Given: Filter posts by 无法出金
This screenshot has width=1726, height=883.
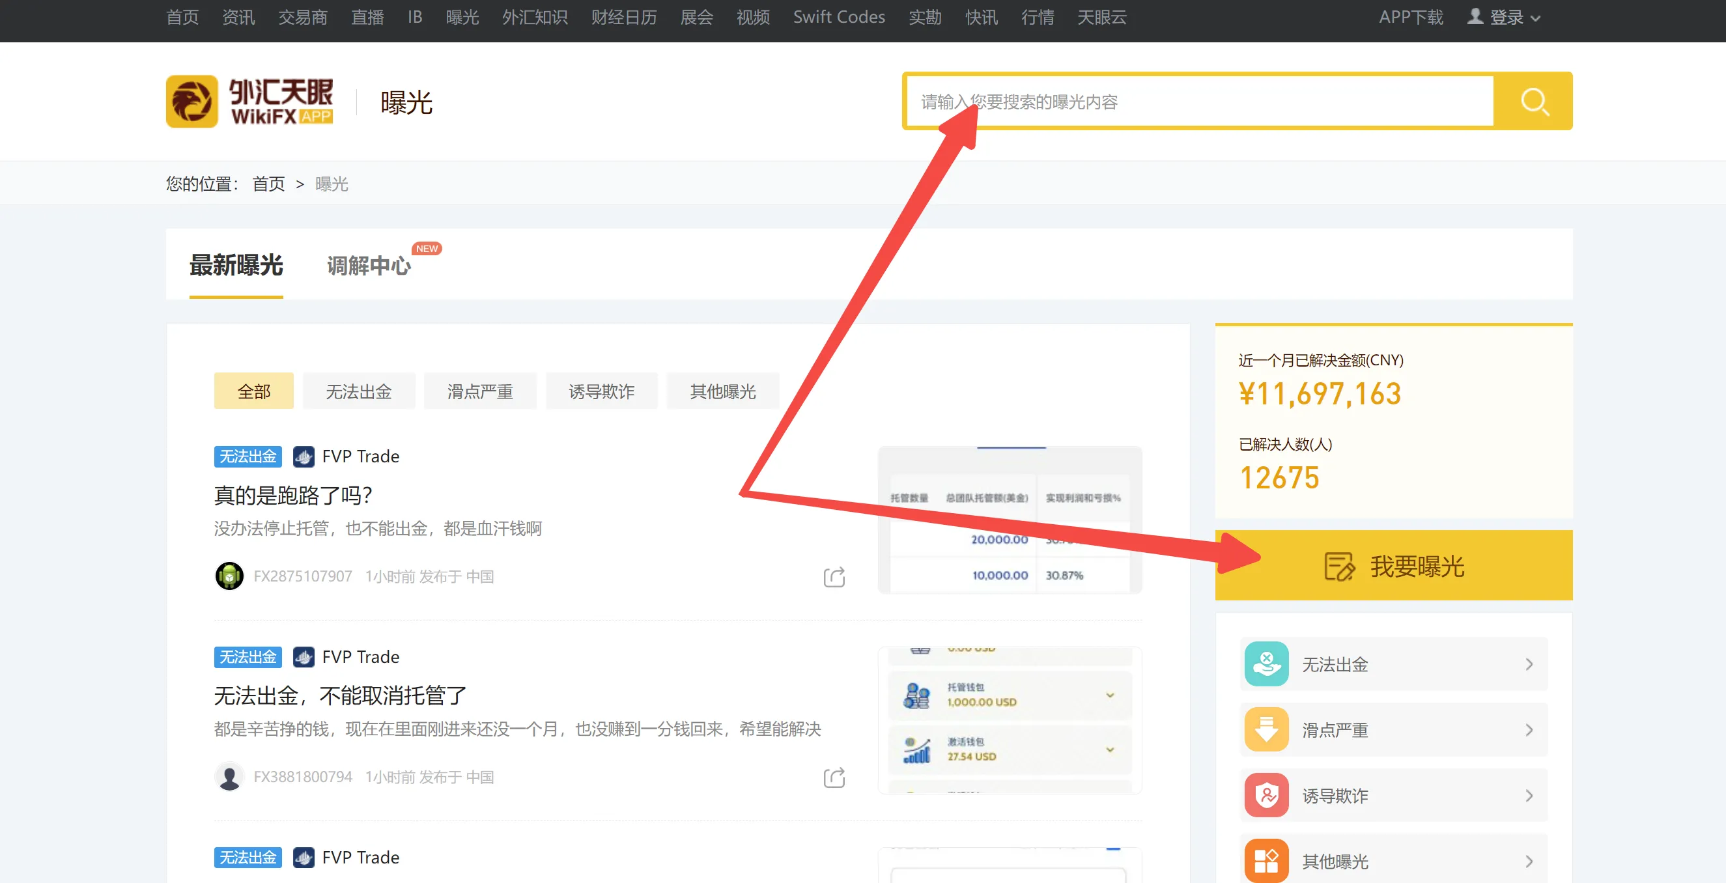Looking at the screenshot, I should tap(358, 391).
